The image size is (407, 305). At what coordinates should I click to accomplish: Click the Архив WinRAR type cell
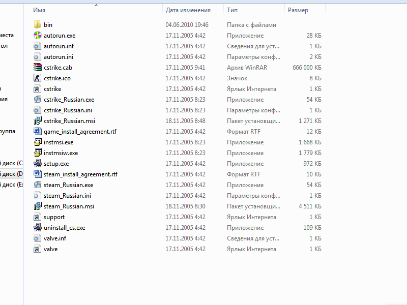pyautogui.click(x=247, y=68)
